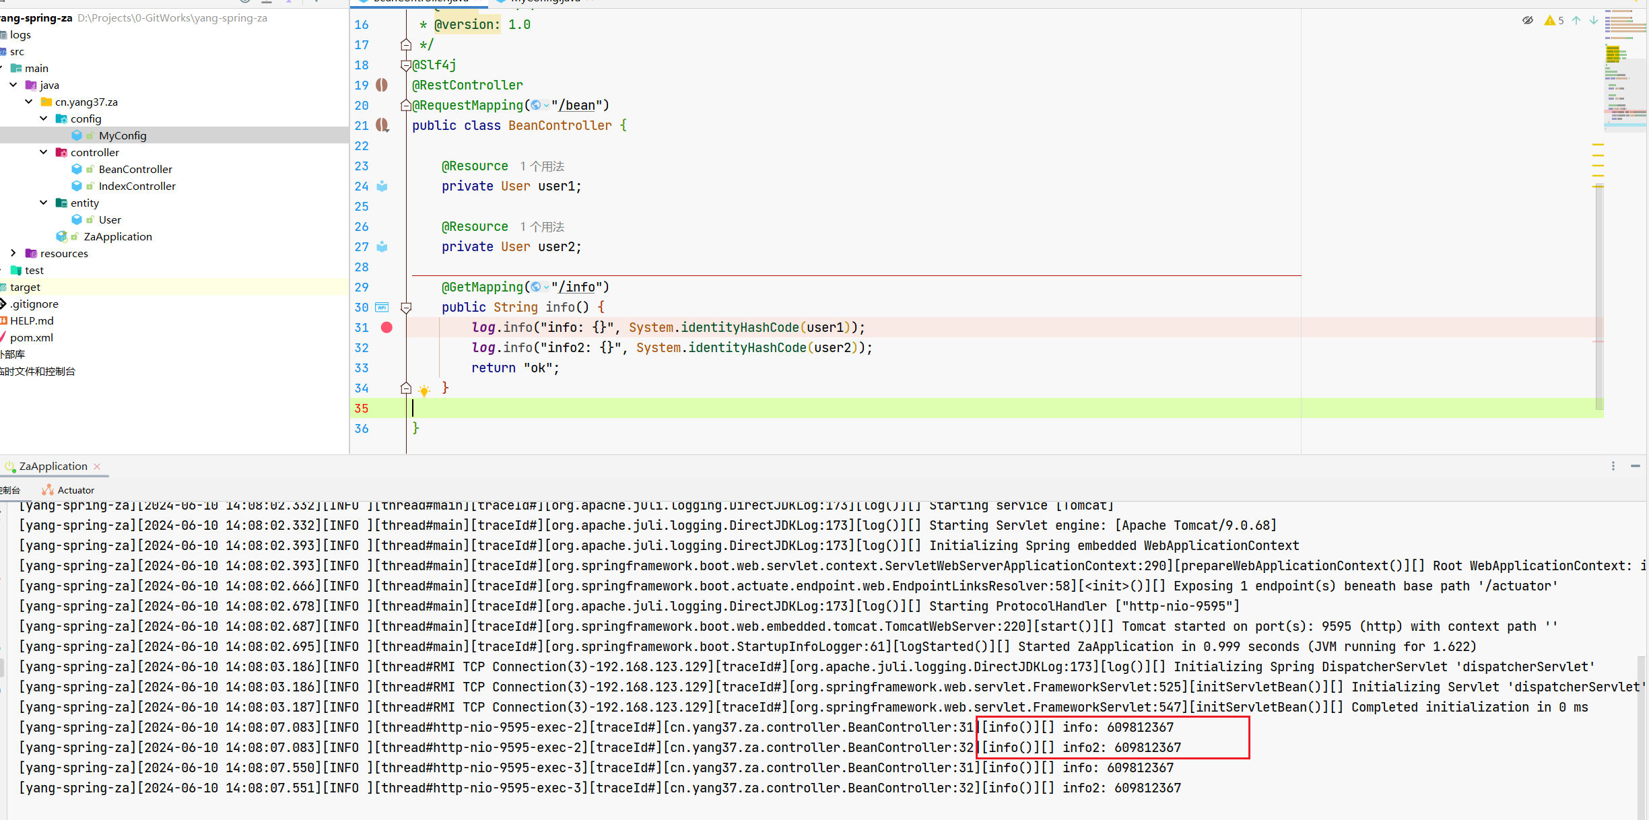This screenshot has height=820, width=1649.
Task: Minimize the run tool window
Action: [x=1636, y=466]
